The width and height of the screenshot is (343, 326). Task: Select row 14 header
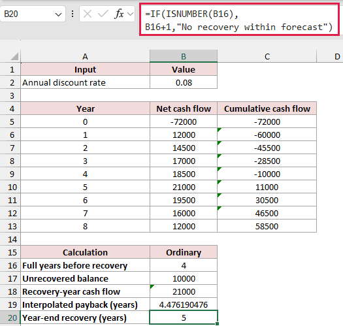[10, 239]
